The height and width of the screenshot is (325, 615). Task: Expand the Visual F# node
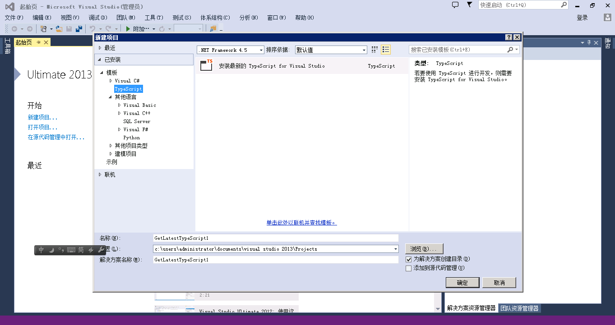click(x=120, y=129)
